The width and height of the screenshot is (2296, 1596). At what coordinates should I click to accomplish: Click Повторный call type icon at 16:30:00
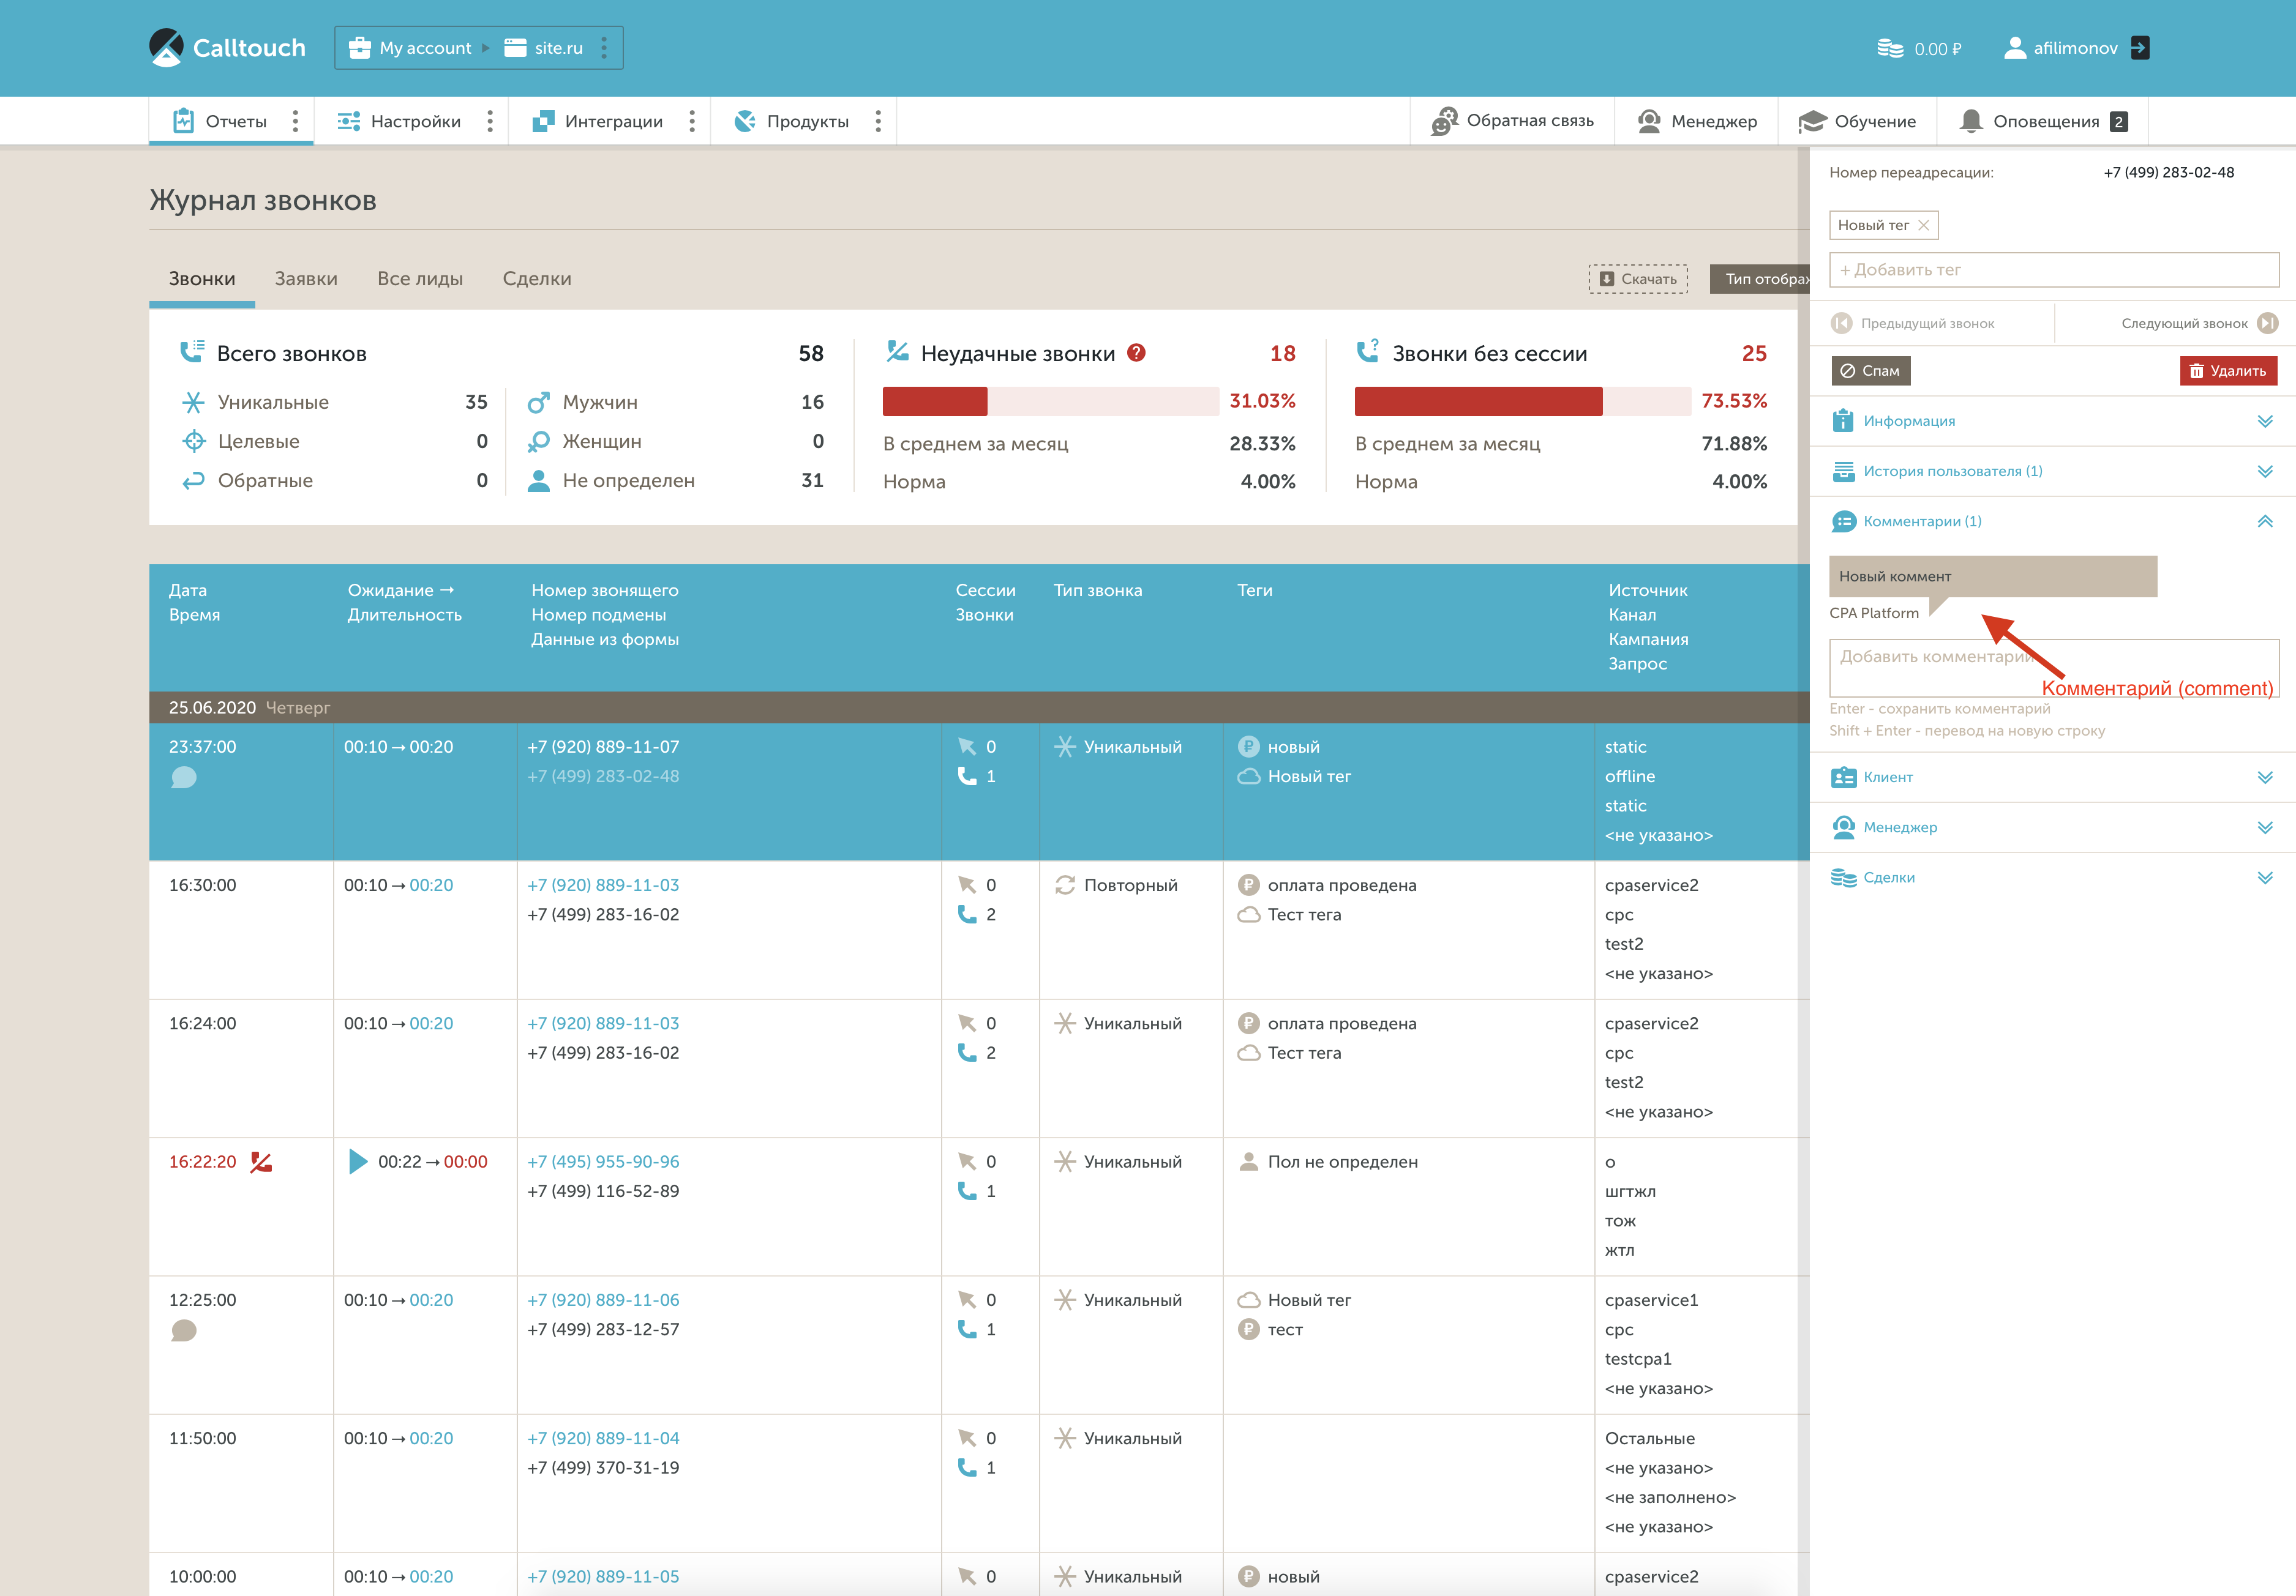(x=1065, y=884)
